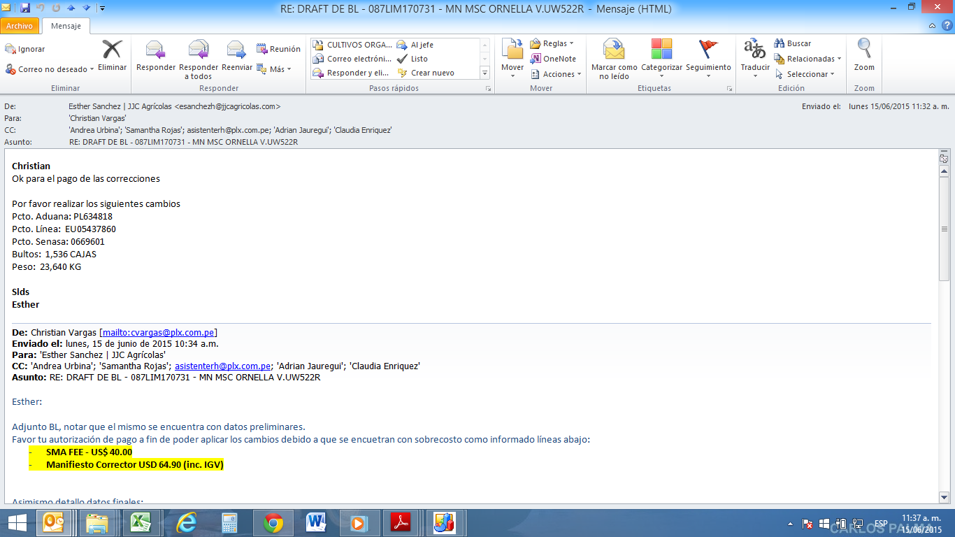Image resolution: width=955 pixels, height=537 pixels.
Task: Open the Correo no deseado dropdown
Action: [x=50, y=69]
